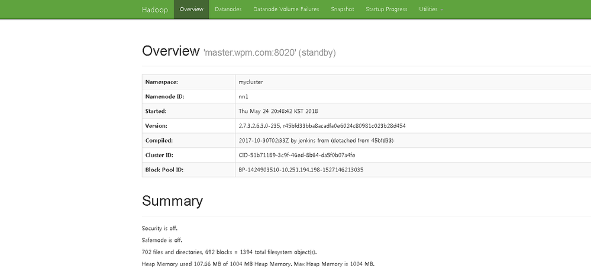This screenshot has width=591, height=272.
Task: Select block pool ID BP-1424903510 value
Action: pyautogui.click(x=301, y=170)
